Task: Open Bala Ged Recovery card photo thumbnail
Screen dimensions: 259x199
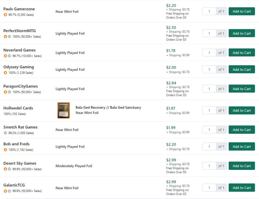Action: tap(63, 110)
